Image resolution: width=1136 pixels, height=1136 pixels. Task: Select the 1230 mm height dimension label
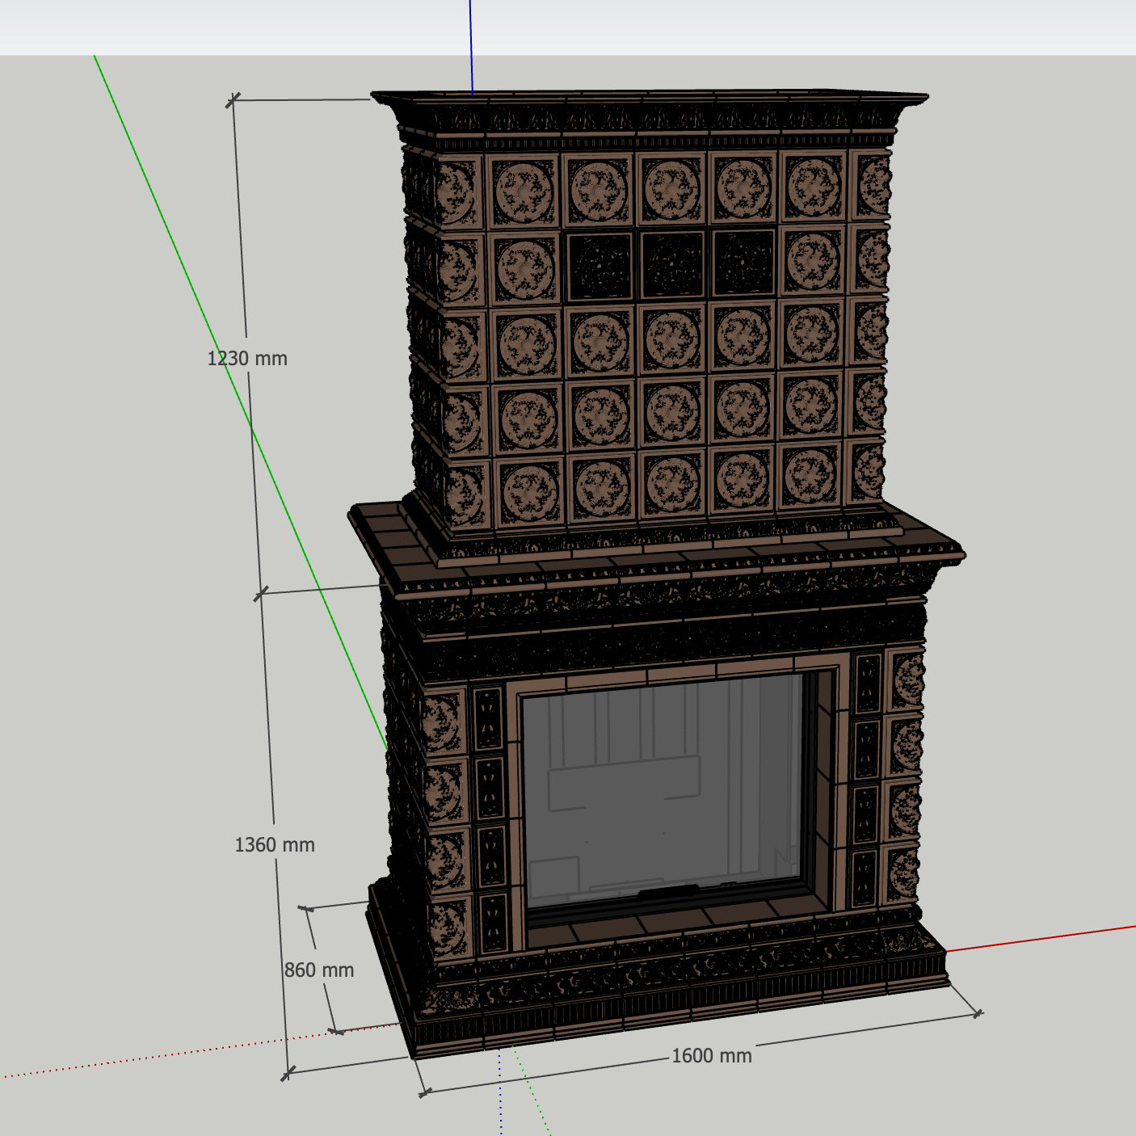click(x=247, y=358)
